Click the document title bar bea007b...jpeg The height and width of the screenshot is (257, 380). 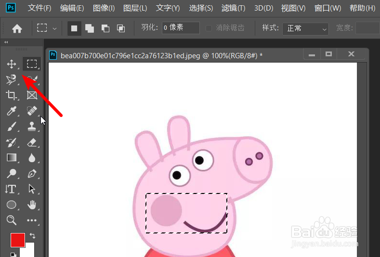tap(162, 56)
